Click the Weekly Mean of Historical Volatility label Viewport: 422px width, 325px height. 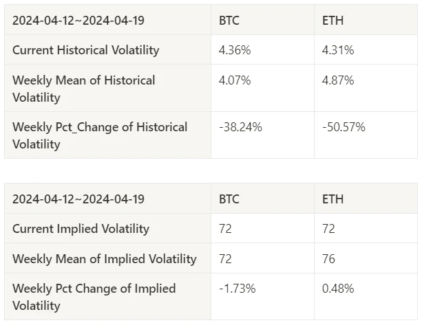(x=83, y=89)
